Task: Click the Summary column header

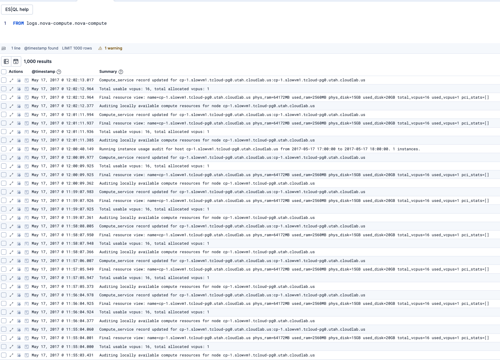Action: [x=108, y=71]
